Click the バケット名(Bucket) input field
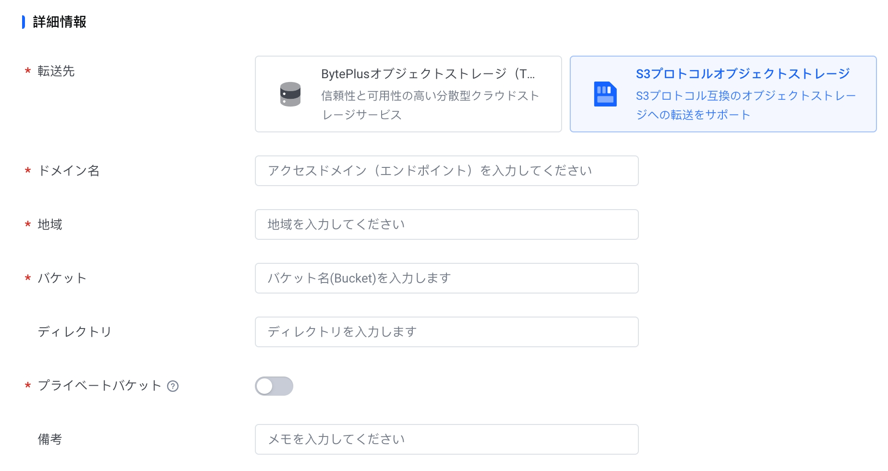Screen dimensions: 888x471 point(447,278)
